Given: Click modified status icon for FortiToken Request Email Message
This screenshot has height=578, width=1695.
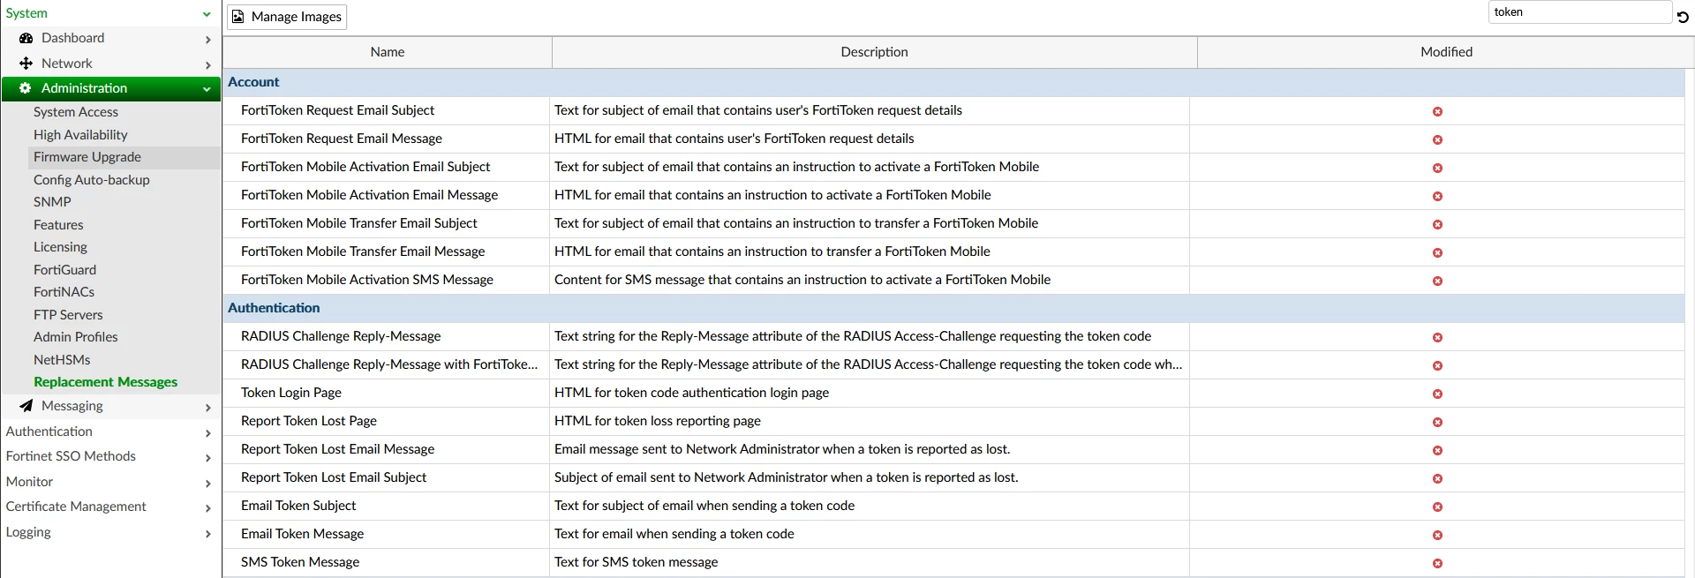Looking at the screenshot, I should click(1437, 139).
